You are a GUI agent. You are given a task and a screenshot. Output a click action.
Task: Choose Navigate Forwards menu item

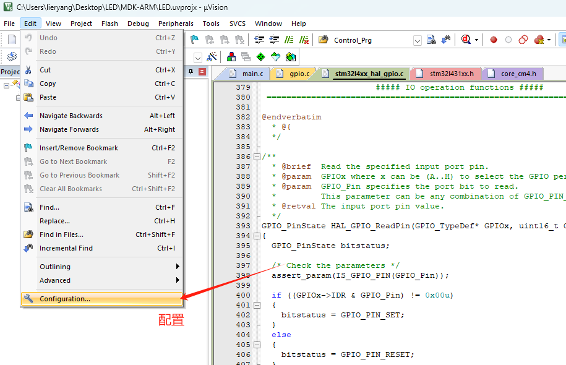click(x=102, y=129)
